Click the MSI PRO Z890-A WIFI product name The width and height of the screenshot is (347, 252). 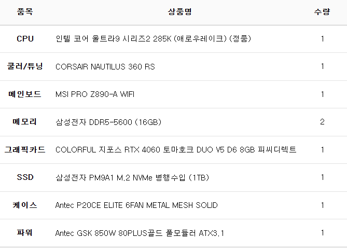click(94, 94)
